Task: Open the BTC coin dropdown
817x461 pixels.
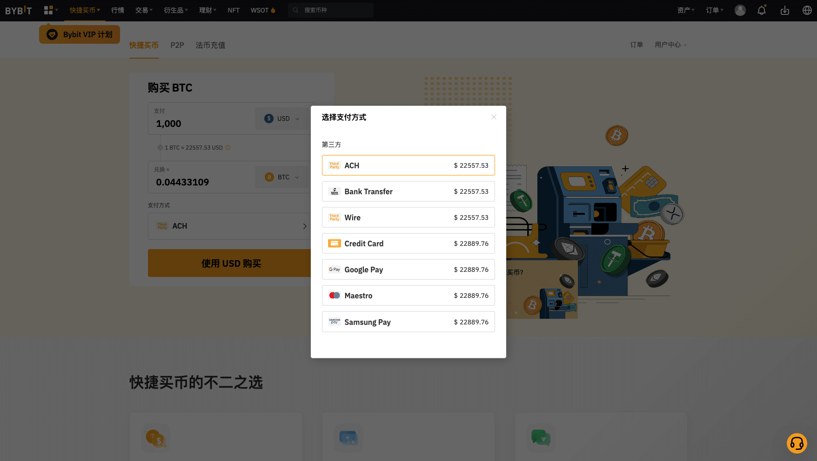Action: click(283, 177)
